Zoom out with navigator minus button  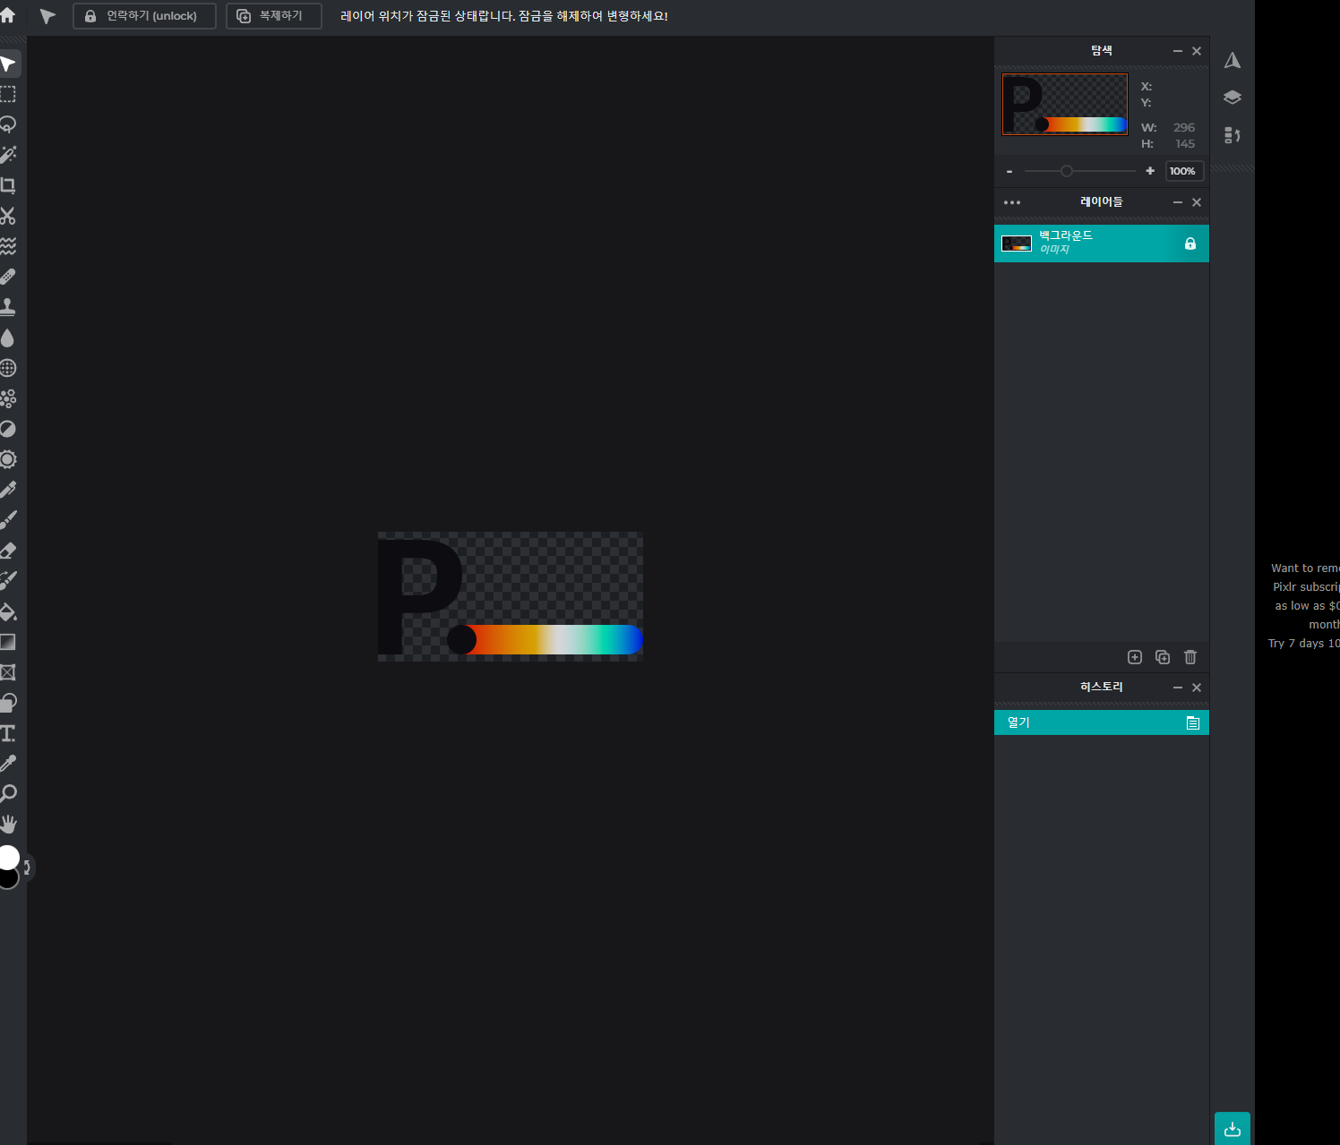[x=1009, y=171]
